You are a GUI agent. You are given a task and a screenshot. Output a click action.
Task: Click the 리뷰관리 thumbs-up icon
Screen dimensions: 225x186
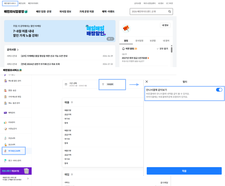click(x=5, y=122)
